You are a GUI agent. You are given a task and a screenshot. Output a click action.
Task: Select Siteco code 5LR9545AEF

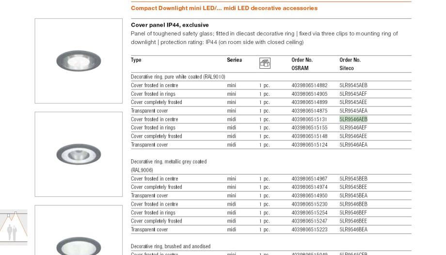tap(353, 94)
